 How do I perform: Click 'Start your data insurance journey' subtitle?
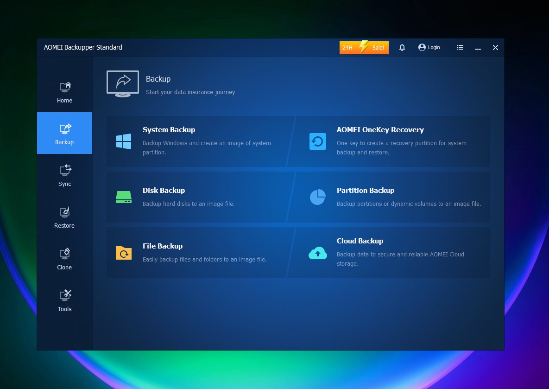[x=190, y=92]
